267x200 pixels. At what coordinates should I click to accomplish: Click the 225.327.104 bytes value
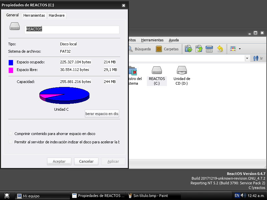point(75,62)
